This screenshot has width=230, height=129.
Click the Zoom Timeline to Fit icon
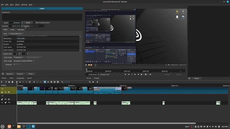[93, 82]
